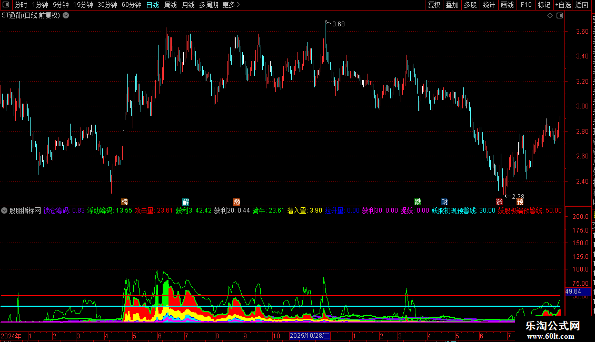Click the diamond marker icon above the chart

[550, 16]
